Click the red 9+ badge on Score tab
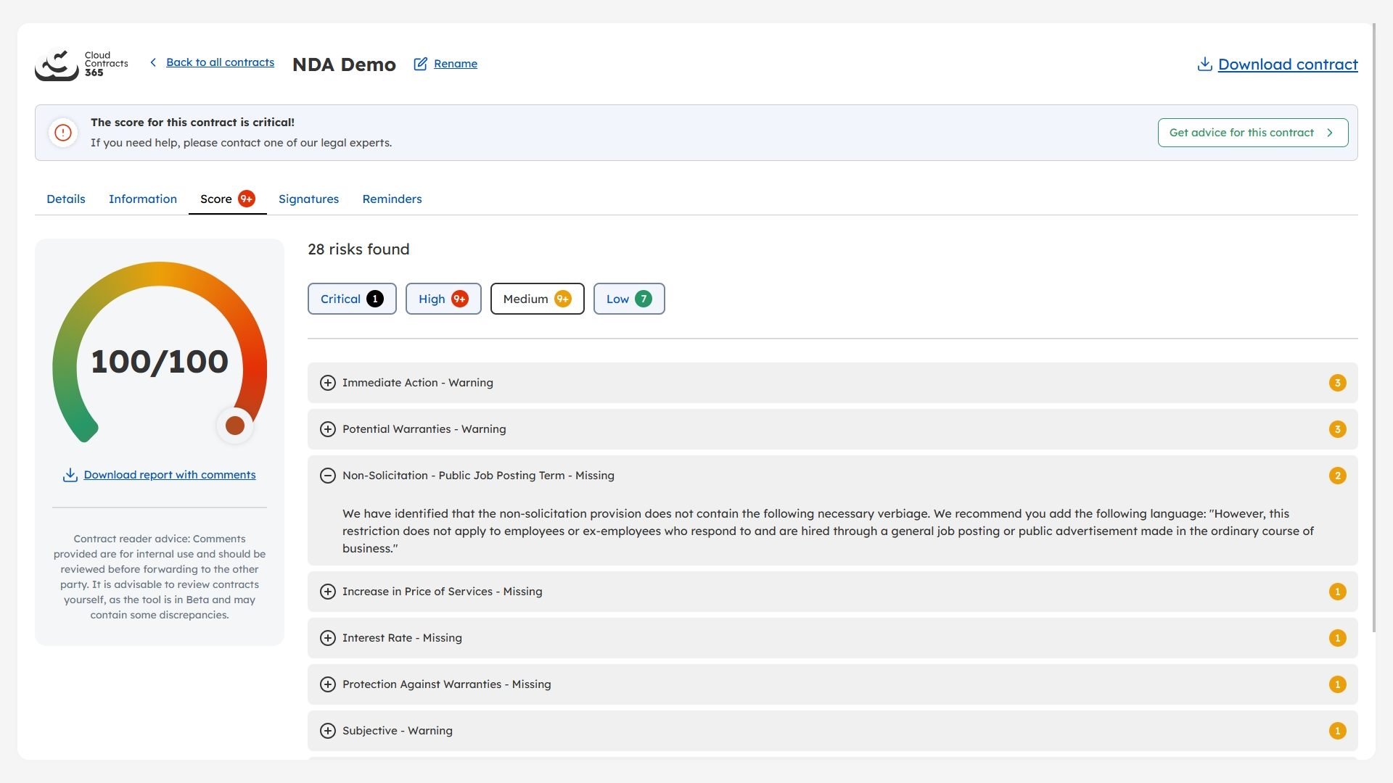The height and width of the screenshot is (783, 1393). pos(247,199)
